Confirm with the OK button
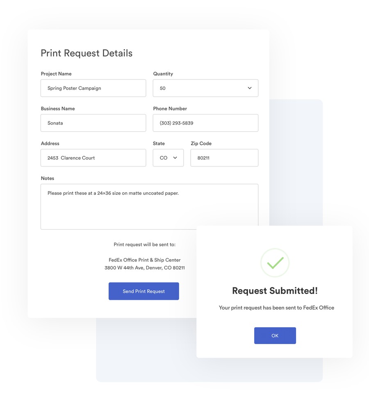The width and height of the screenshot is (369, 399). click(275, 335)
